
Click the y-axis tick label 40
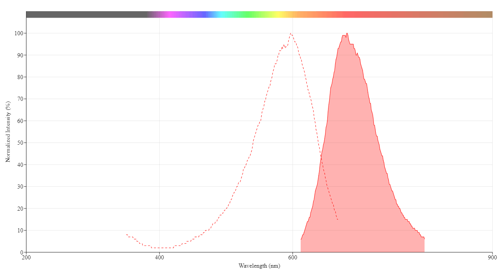tap(20, 165)
